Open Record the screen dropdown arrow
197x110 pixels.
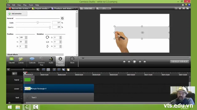tap(30, 9)
